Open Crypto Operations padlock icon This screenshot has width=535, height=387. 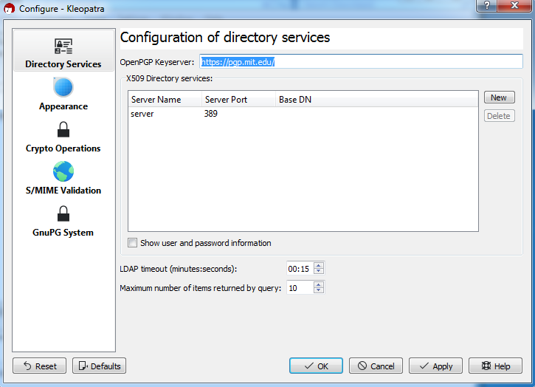(x=63, y=129)
